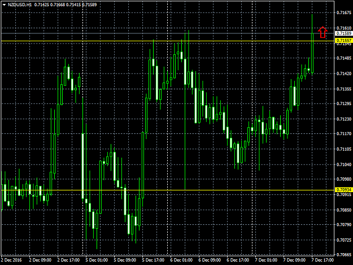The height and width of the screenshot is (265, 353).
Task: Click the 0.71040 price axis label
Action: coord(344,164)
